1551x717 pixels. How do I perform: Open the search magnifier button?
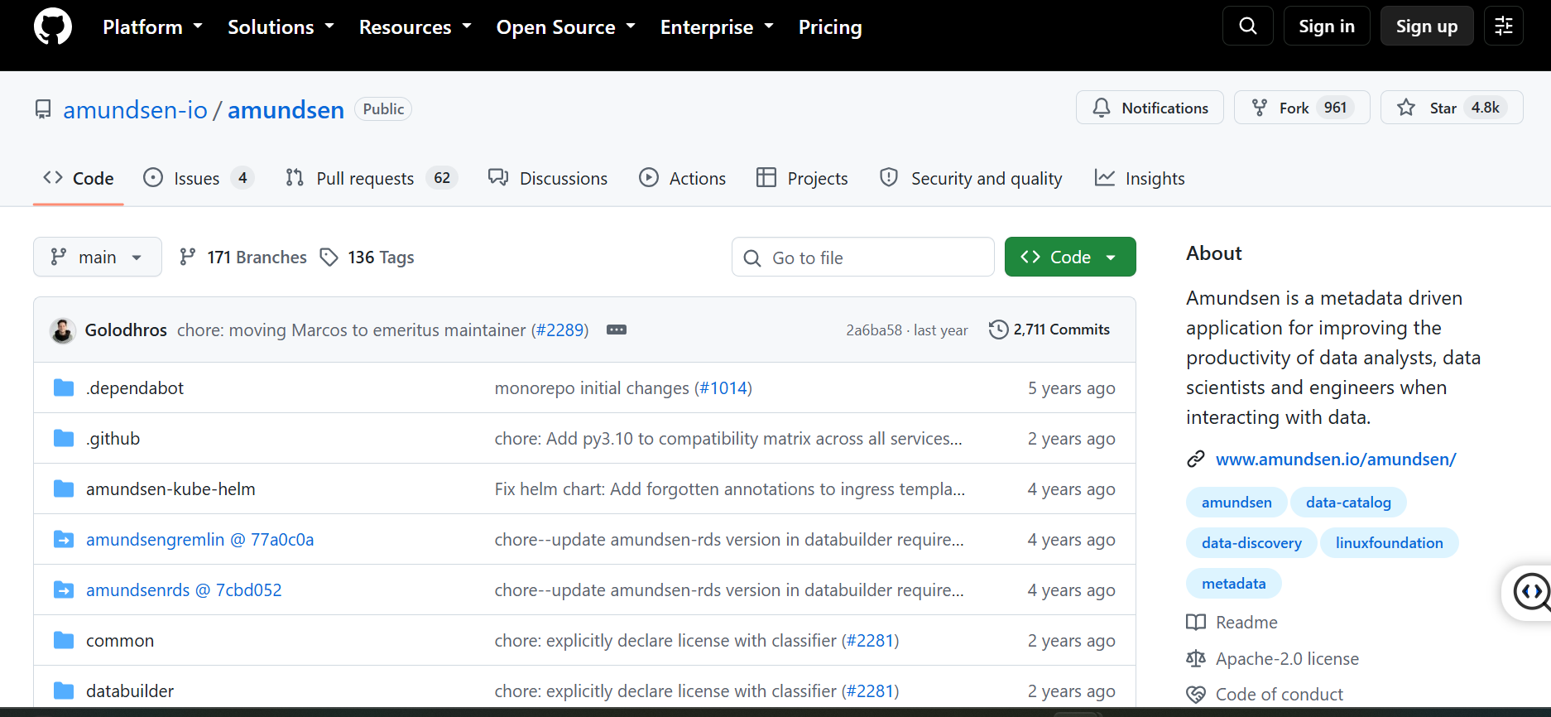1248,26
